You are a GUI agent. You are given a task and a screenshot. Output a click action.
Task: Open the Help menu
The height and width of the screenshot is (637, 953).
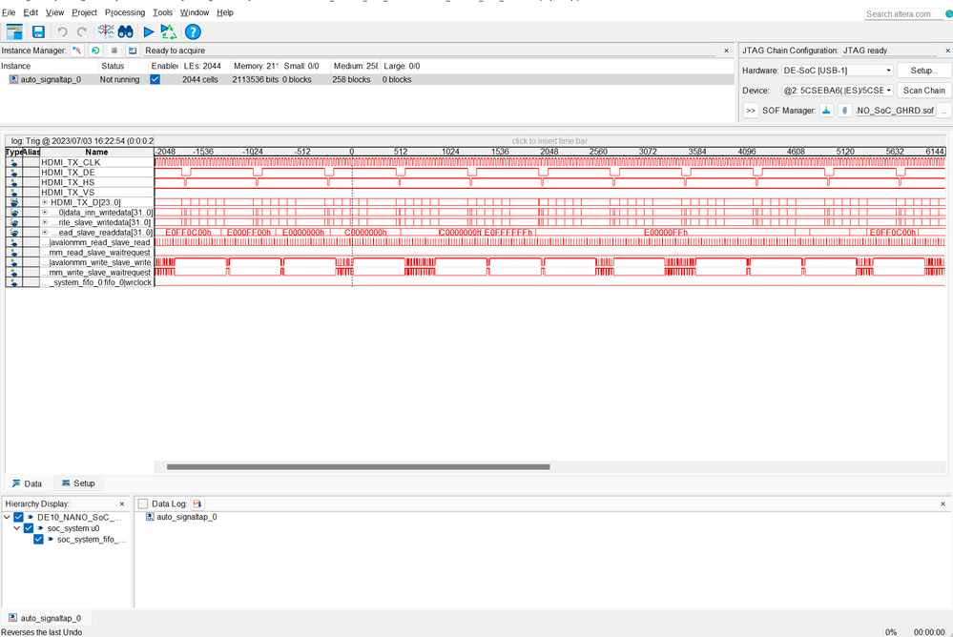225,12
